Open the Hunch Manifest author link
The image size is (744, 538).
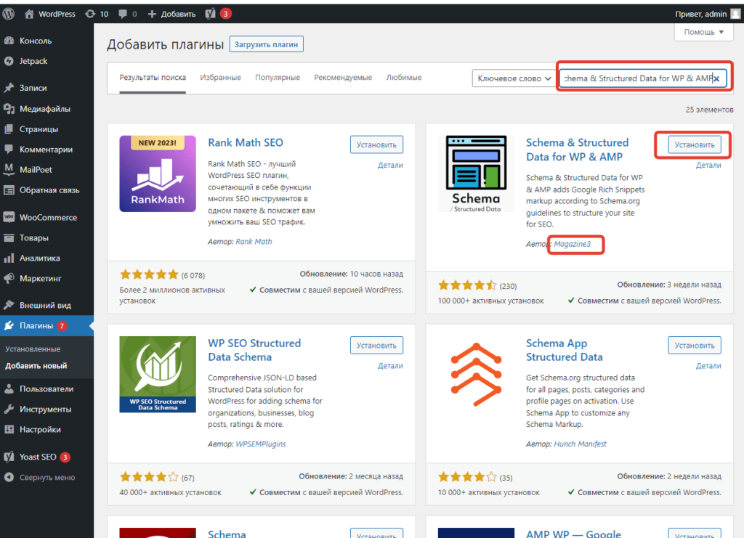[580, 444]
